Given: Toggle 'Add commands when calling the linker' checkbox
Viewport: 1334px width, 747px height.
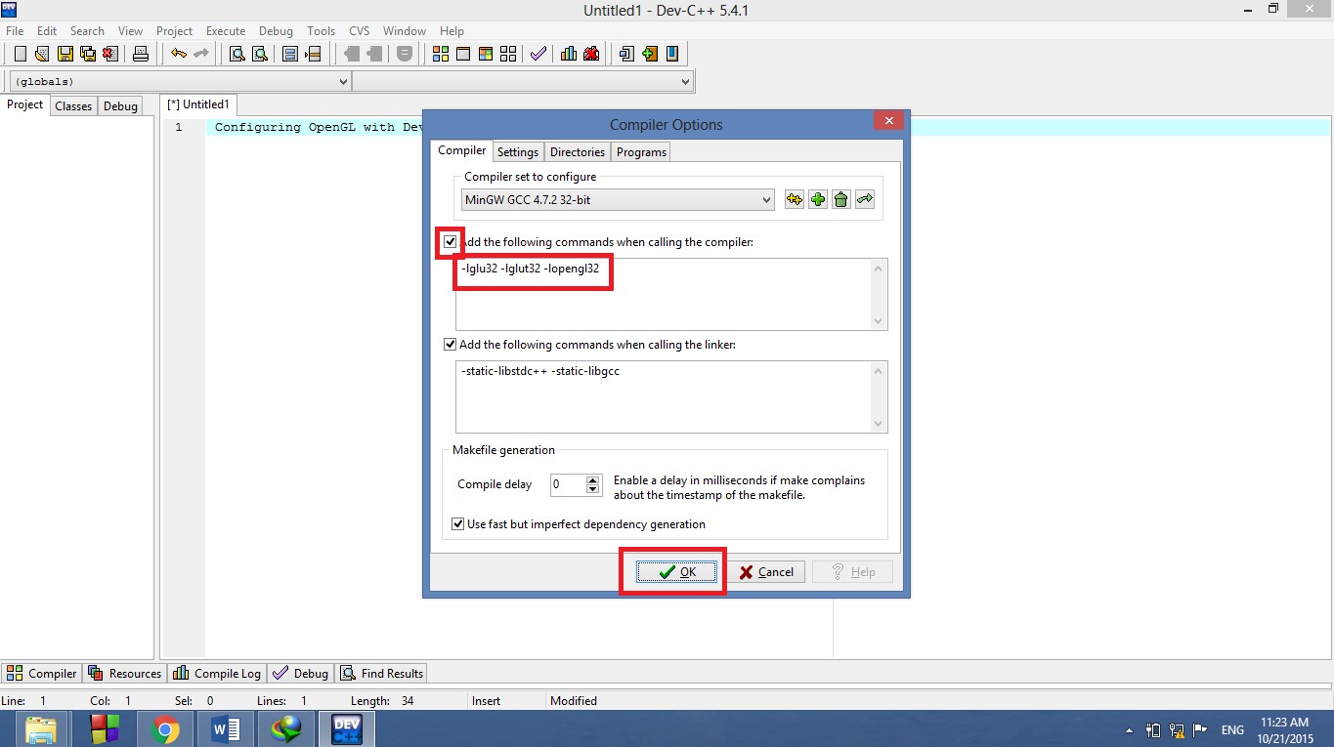Looking at the screenshot, I should click(450, 344).
